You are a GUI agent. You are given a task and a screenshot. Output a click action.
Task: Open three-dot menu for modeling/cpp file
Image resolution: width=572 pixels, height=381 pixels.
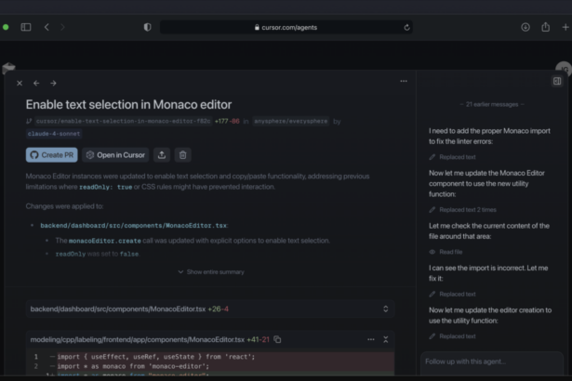pos(371,339)
